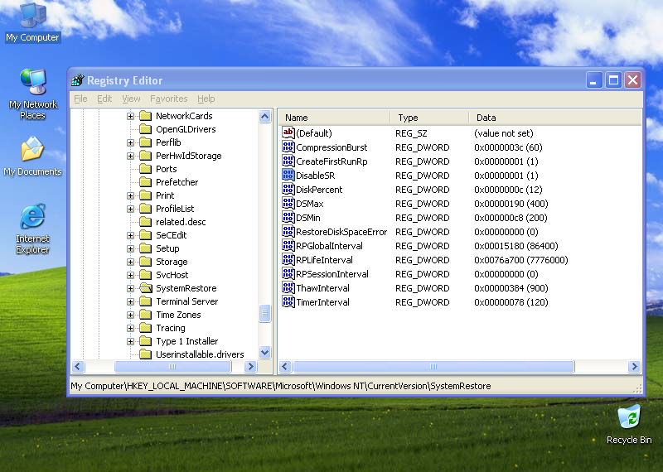Image resolution: width=663 pixels, height=472 pixels.
Task: Expand the Perflib key
Action: 131,142
